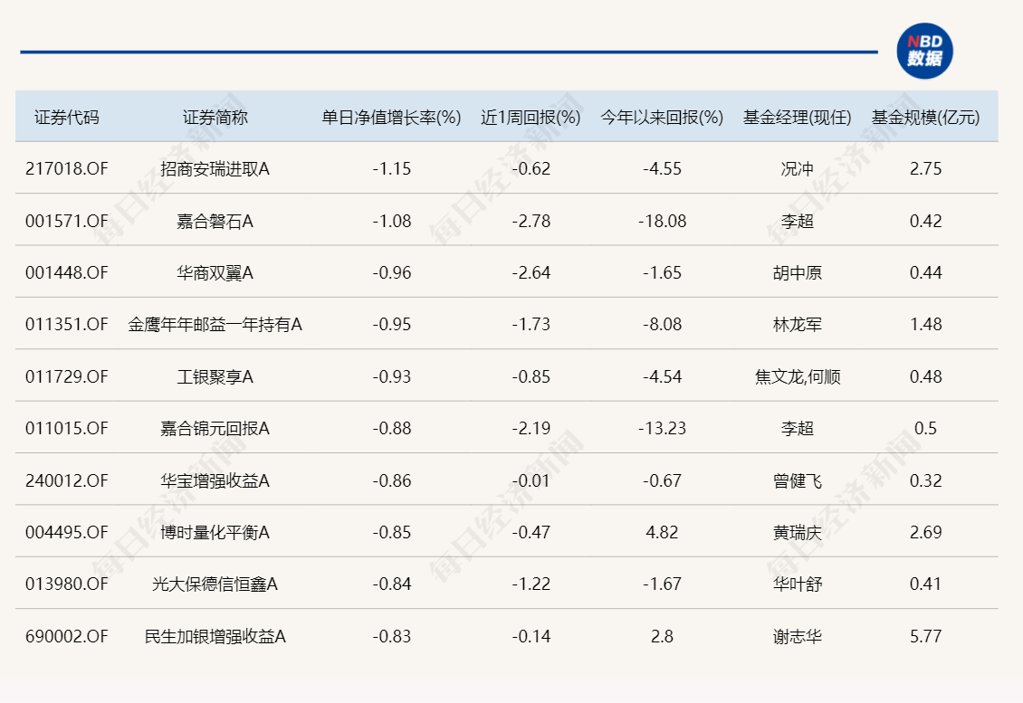This screenshot has height=703, width=1023.
Task: Select the 证券代码 column header
Action: (x=67, y=118)
